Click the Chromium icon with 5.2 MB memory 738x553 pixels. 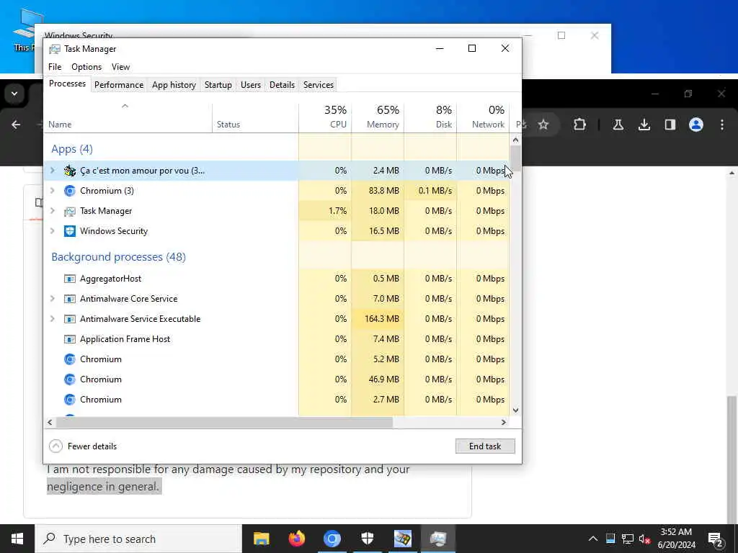[70, 359]
